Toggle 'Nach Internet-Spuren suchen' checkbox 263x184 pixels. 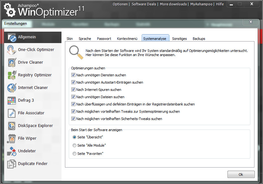[x=74, y=90]
